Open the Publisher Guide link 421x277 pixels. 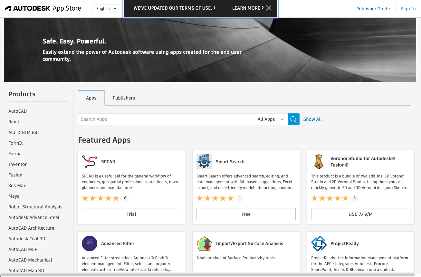(373, 9)
